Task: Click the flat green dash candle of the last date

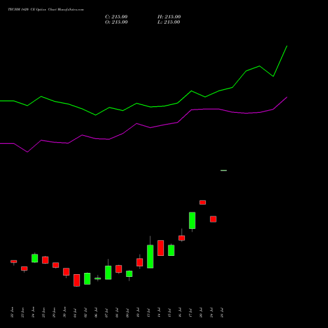Action: point(224,171)
